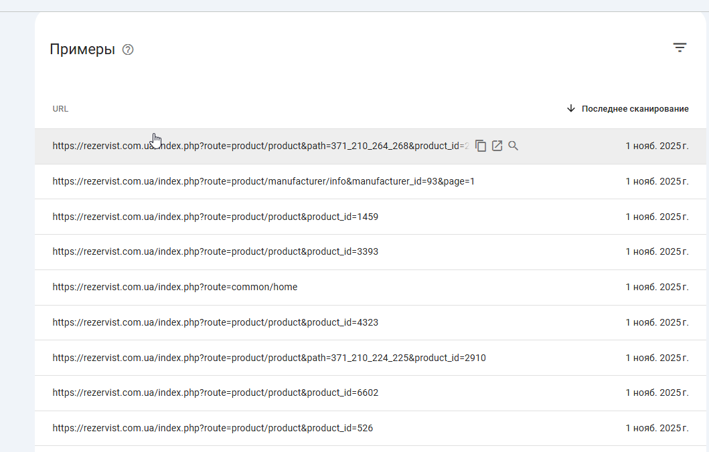Click the scan date in product_id=526 row

point(656,428)
